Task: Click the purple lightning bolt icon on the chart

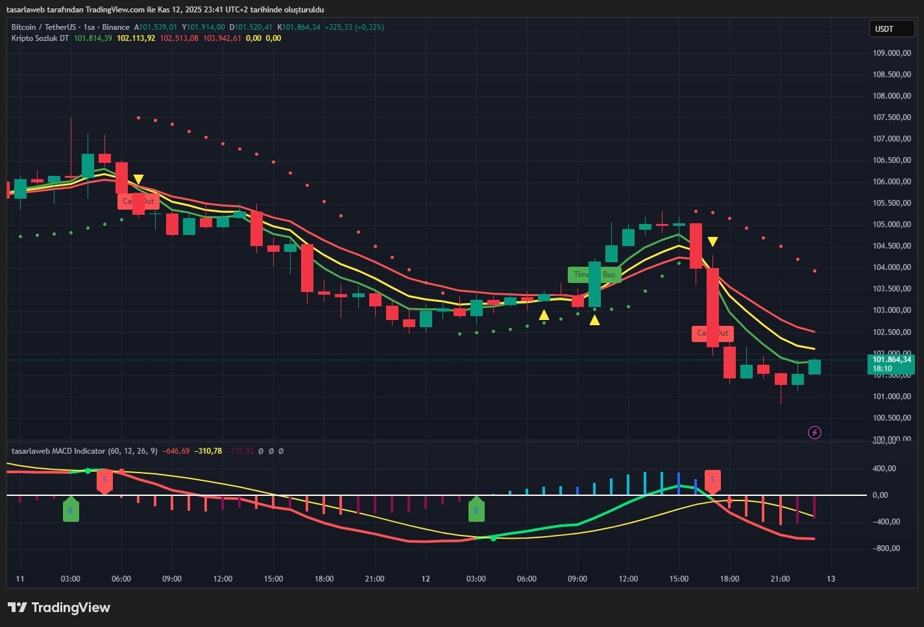Action: click(x=814, y=432)
